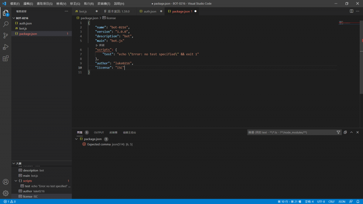The height and width of the screenshot is (204, 363).
Task: Collapse the outline section header
Action: point(14,164)
